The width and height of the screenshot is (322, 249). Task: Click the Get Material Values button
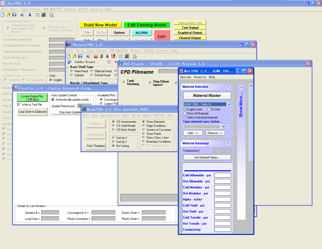(207, 157)
